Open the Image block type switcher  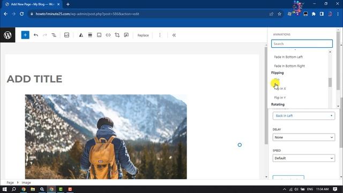[x=66, y=35]
